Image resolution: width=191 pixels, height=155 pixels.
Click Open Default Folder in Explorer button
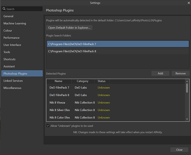click(69, 28)
